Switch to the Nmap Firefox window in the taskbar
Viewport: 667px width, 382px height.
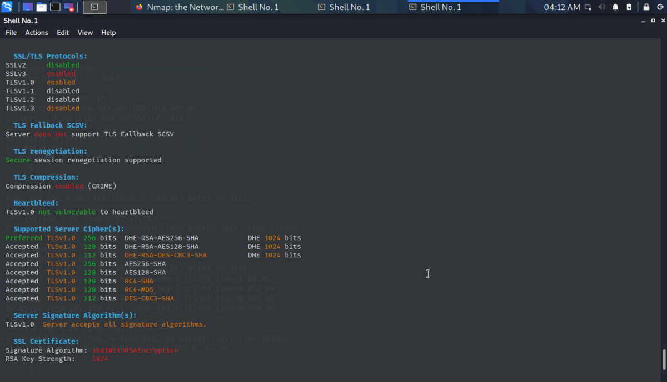click(x=178, y=7)
